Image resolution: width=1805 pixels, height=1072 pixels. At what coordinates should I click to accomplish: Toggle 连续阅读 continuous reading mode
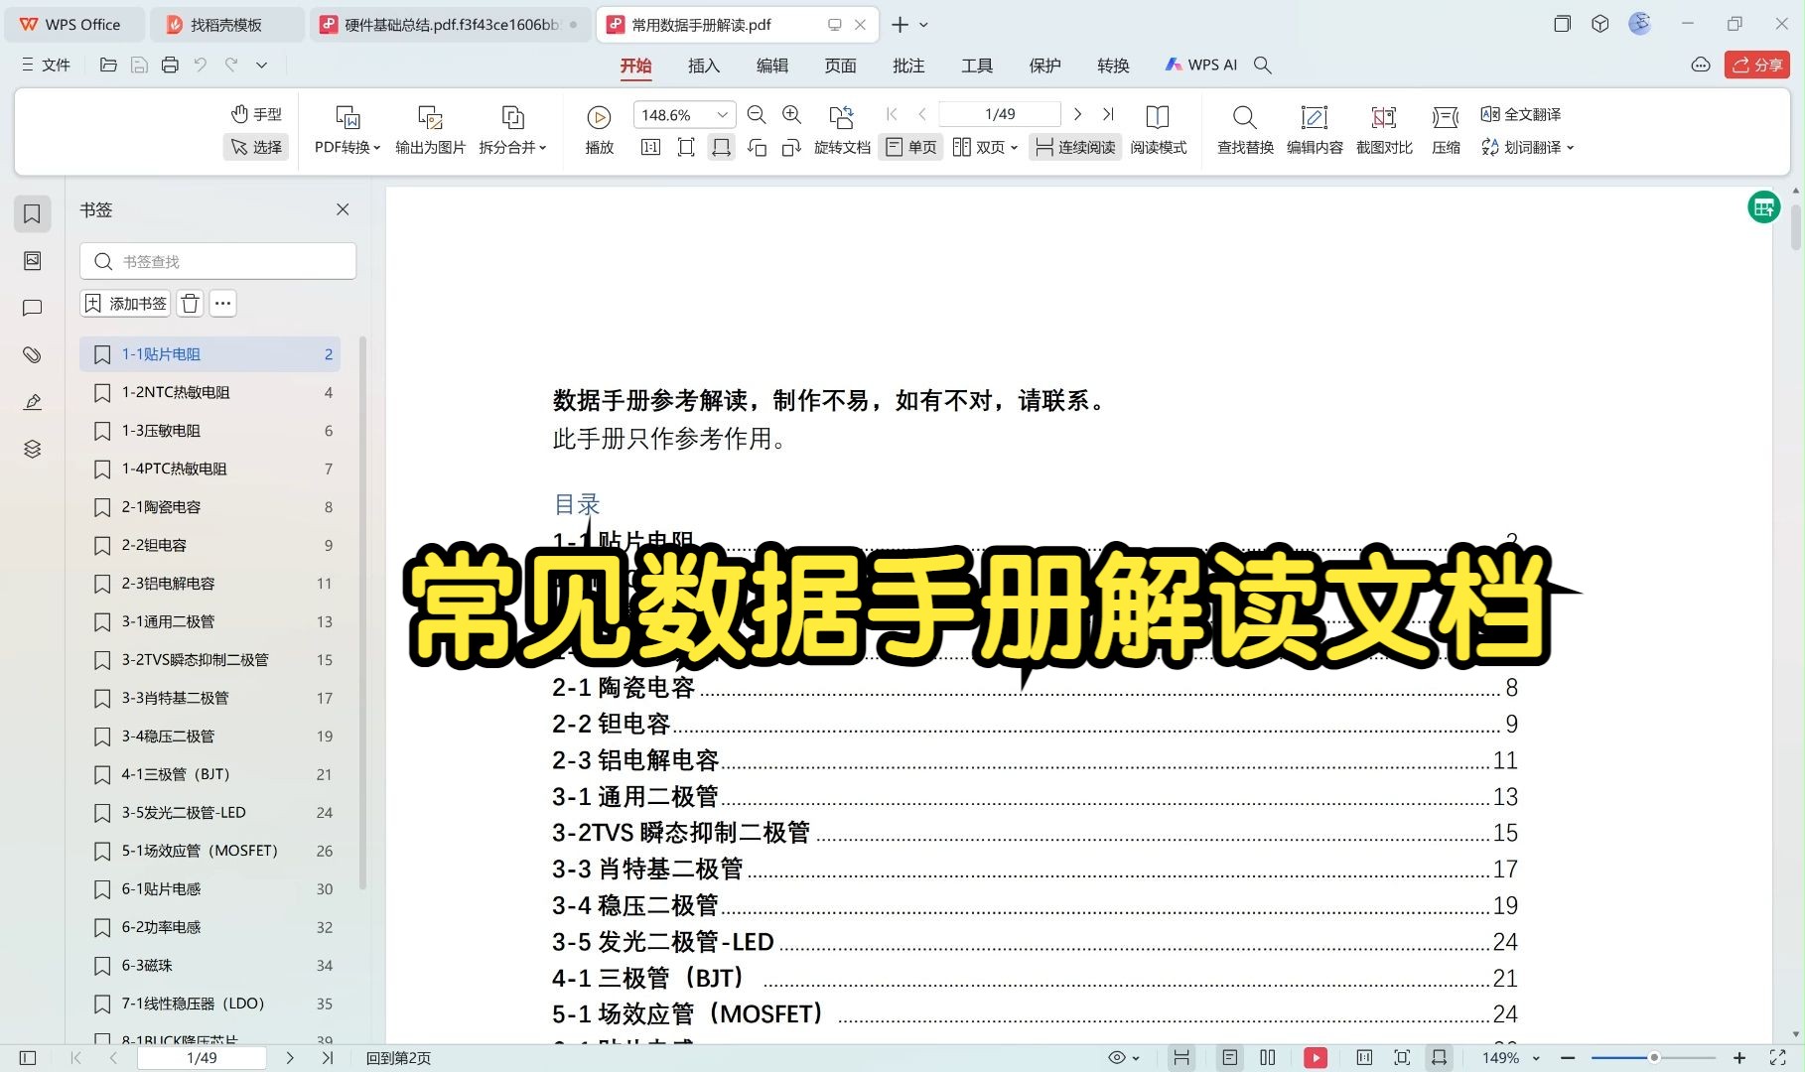1075,147
